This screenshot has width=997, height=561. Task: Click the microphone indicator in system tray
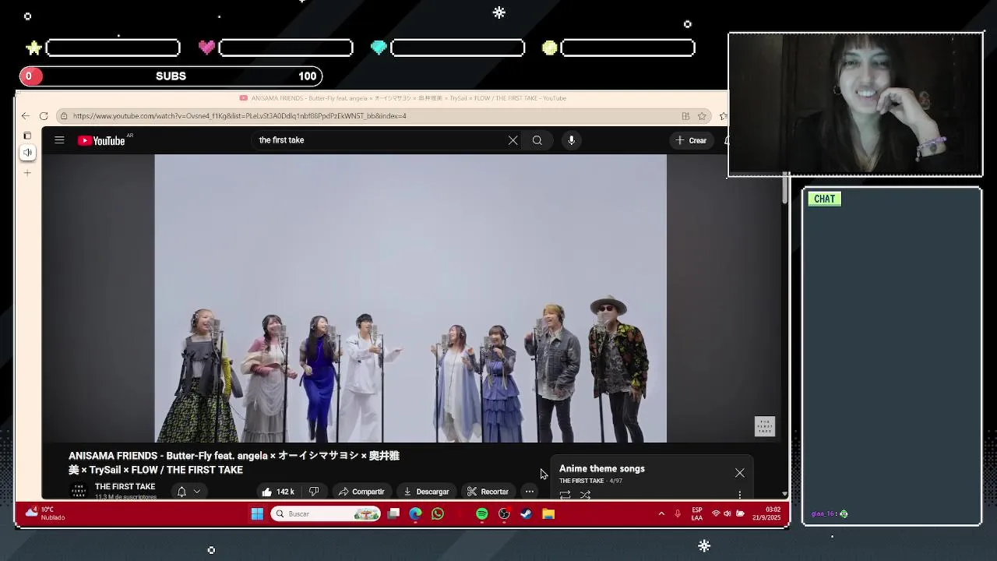[x=678, y=514]
